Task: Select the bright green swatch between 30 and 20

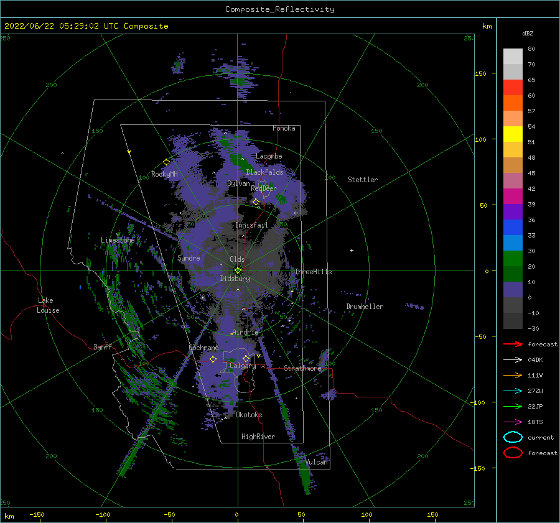Action: pyautogui.click(x=513, y=258)
